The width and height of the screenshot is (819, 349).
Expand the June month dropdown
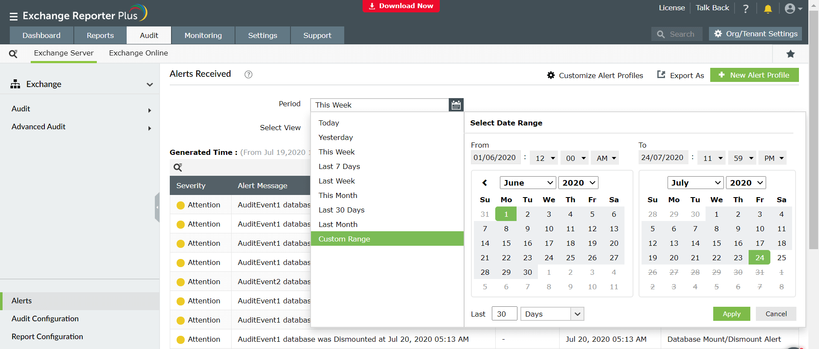528,183
